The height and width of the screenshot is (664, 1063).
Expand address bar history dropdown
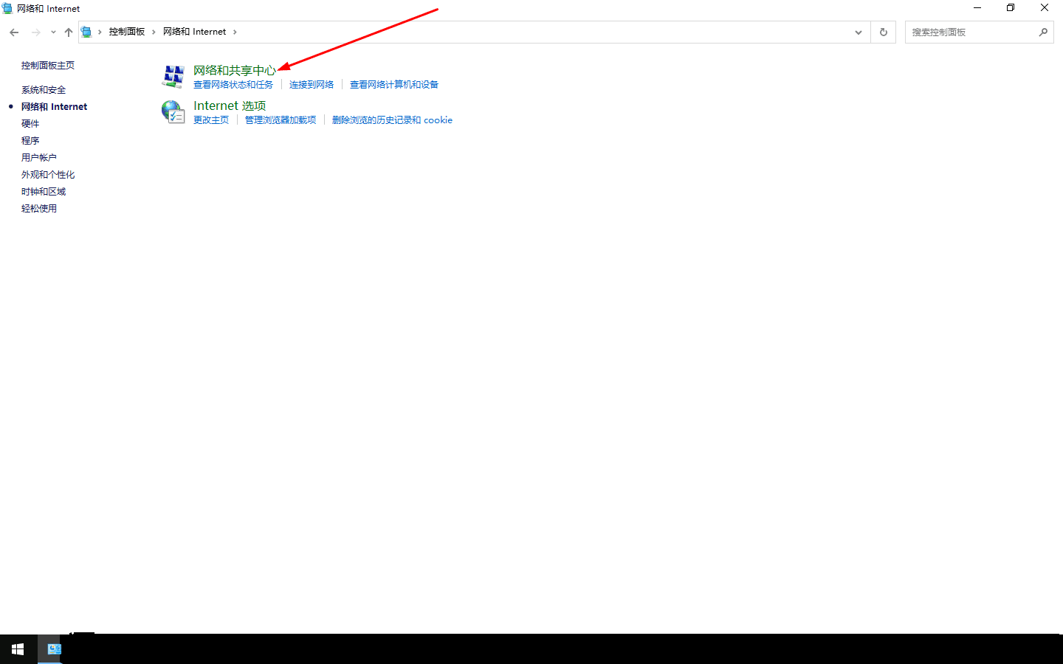coord(858,32)
